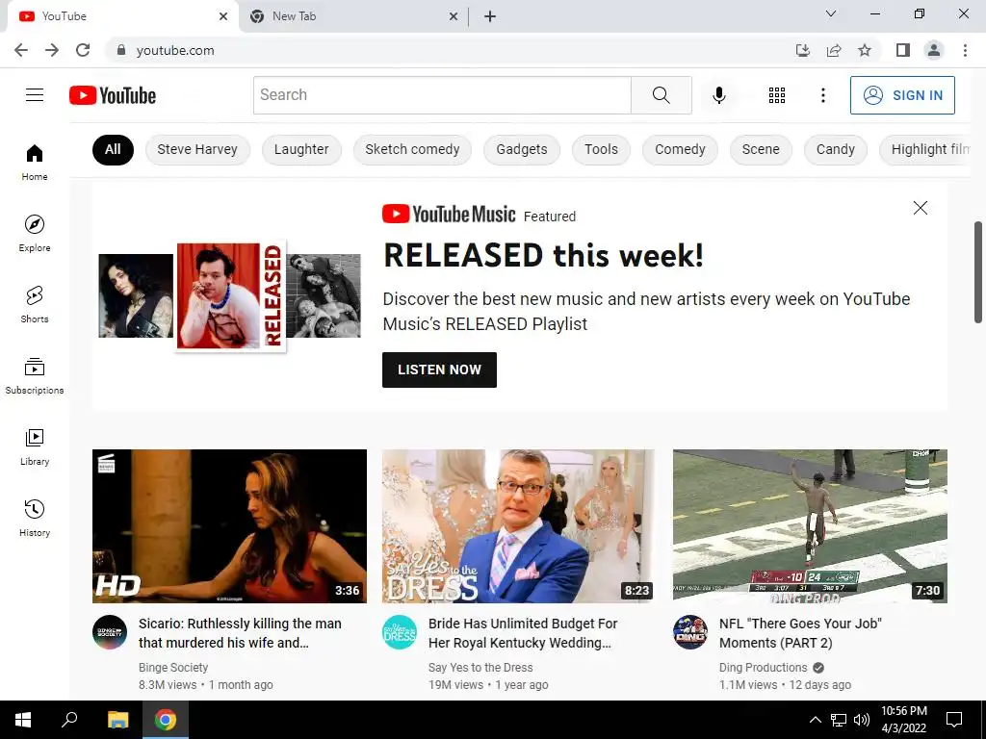986x739 pixels.
Task: Open the volume control in tray
Action: click(x=862, y=720)
